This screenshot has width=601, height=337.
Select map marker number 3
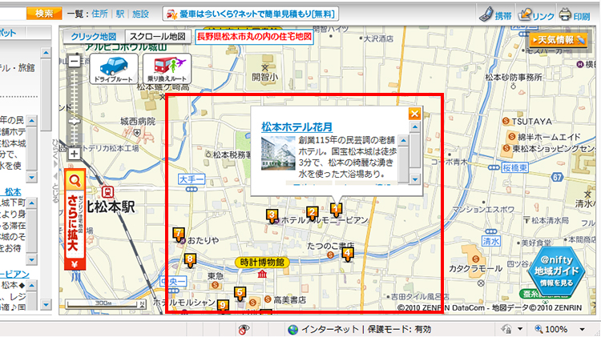tap(272, 215)
